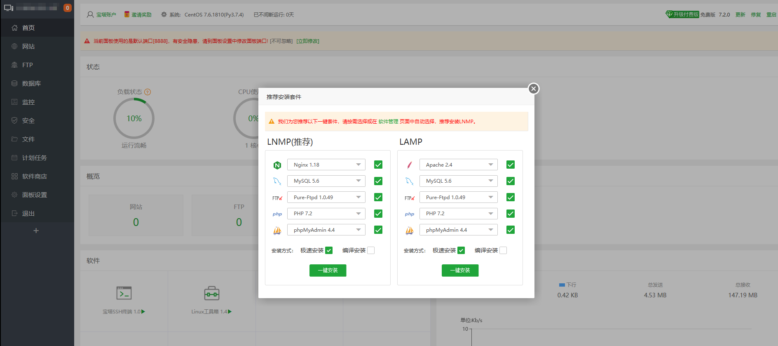Toggle 极速安装 checkbox under LNMP
778x346 pixels.
[x=329, y=250]
